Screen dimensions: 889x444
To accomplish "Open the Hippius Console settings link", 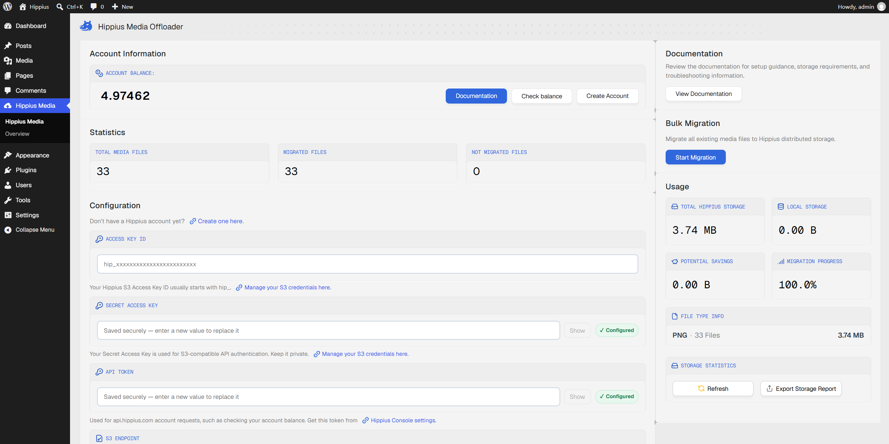I will tap(403, 420).
